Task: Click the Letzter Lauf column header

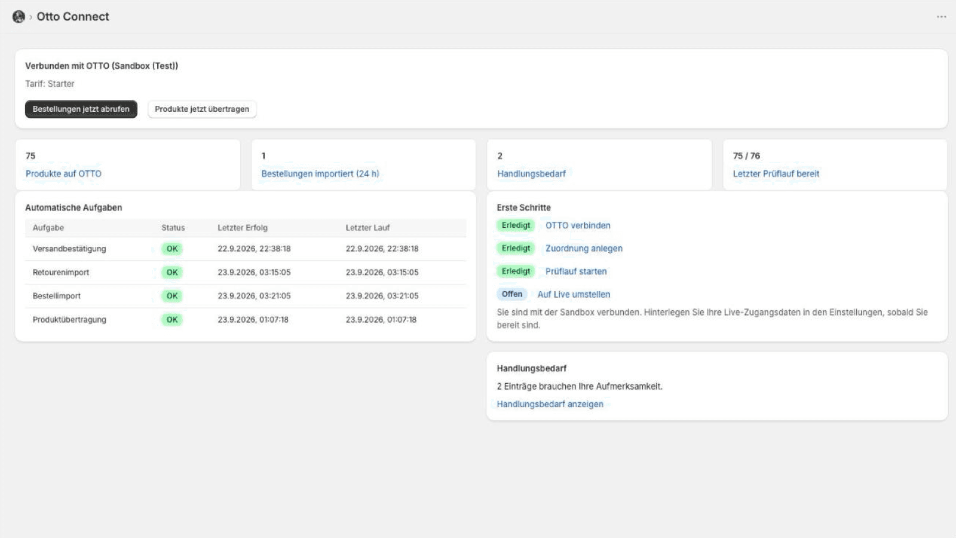Action: (367, 228)
